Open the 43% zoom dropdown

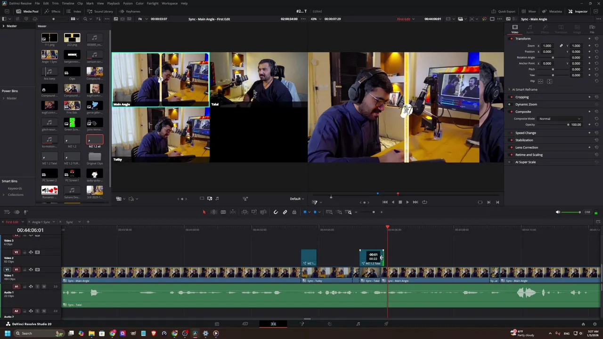click(316, 19)
